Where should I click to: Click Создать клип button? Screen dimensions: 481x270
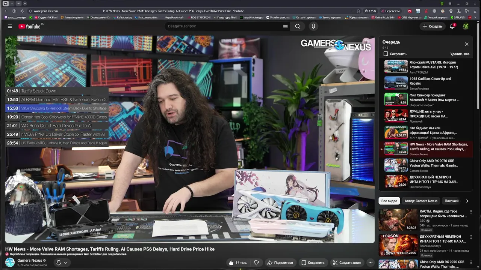[346, 263]
